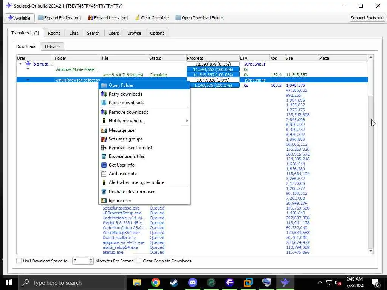
Task: Click the Soulseek taskbar icon
Action: click(x=285, y=282)
